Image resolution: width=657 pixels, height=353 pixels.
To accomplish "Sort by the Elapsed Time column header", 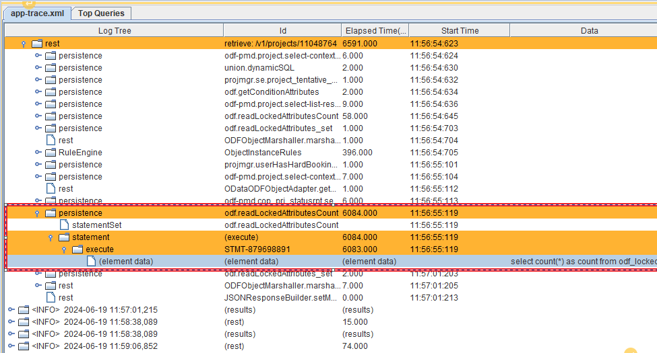I will coord(375,30).
